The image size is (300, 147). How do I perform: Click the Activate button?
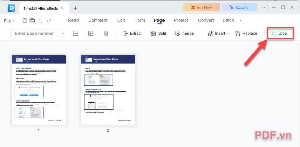(239, 7)
